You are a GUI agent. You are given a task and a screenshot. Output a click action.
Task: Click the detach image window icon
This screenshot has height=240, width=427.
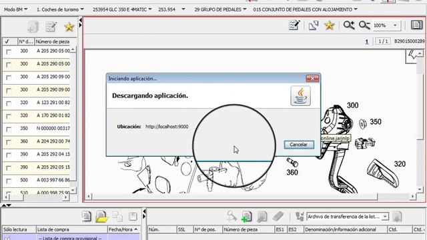pyautogui.click(x=314, y=25)
